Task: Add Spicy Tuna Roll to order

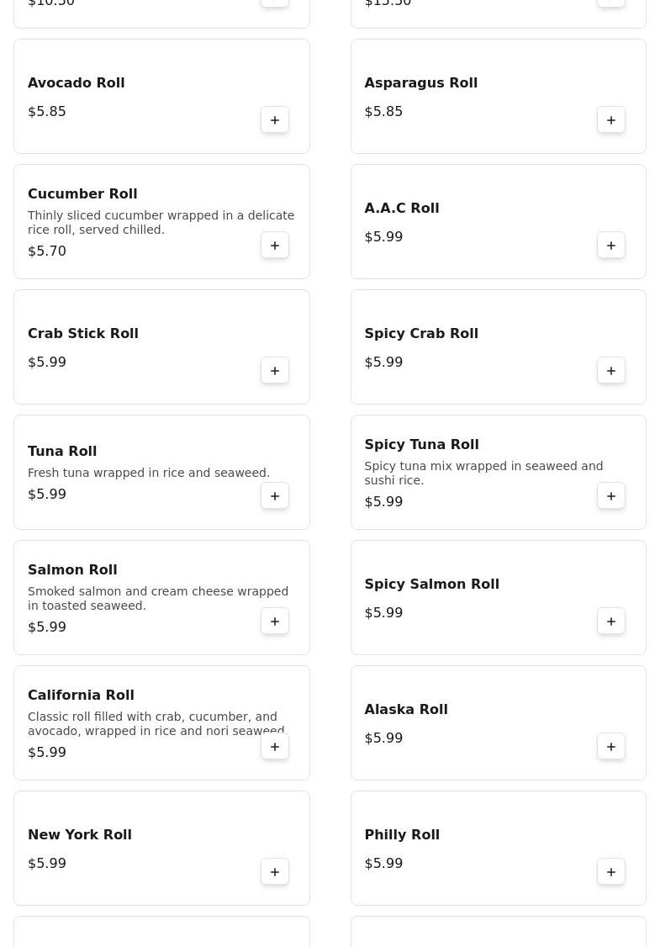Action: pyautogui.click(x=611, y=496)
